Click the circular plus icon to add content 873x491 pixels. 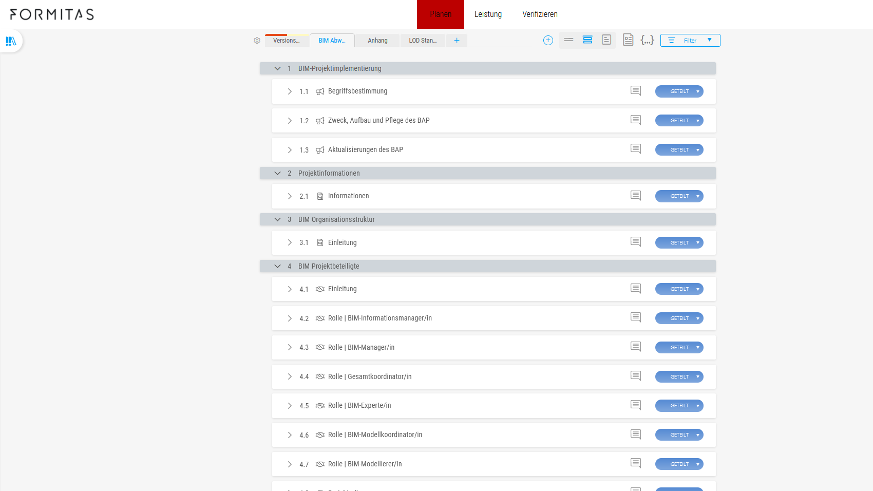[548, 40]
